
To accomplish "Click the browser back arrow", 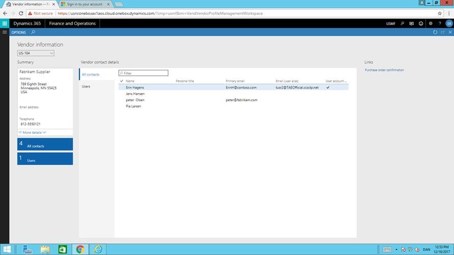I will point(5,13).
